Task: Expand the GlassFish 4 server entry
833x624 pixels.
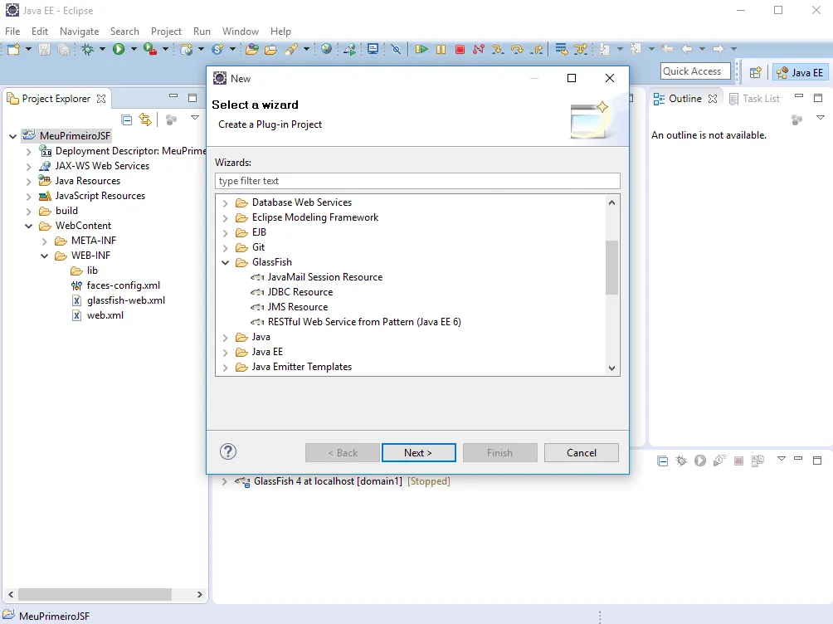Action: point(224,481)
